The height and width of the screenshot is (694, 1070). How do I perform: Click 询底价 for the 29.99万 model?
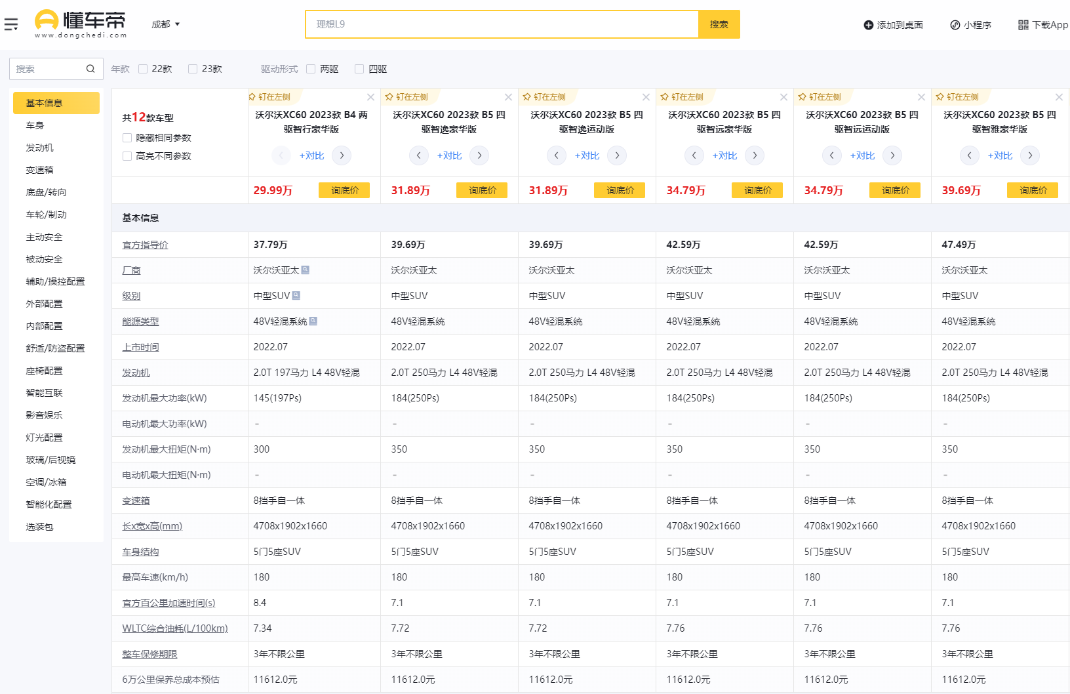point(344,190)
